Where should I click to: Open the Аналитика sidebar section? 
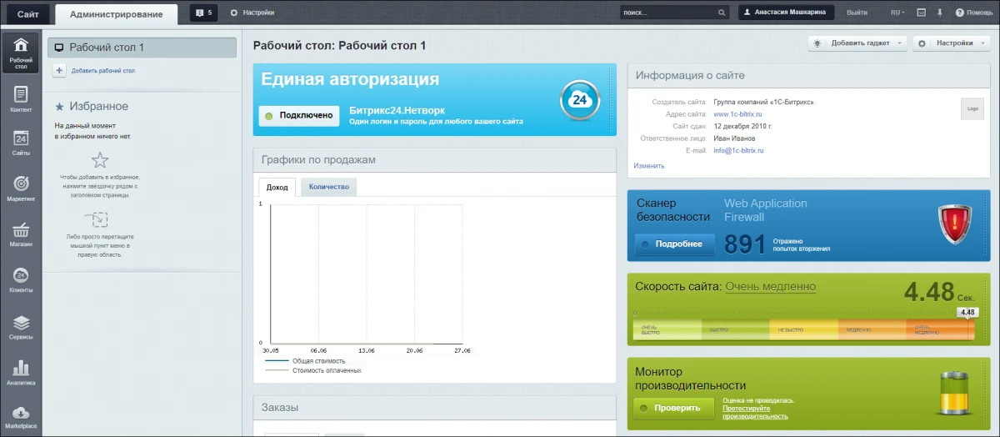click(x=21, y=373)
